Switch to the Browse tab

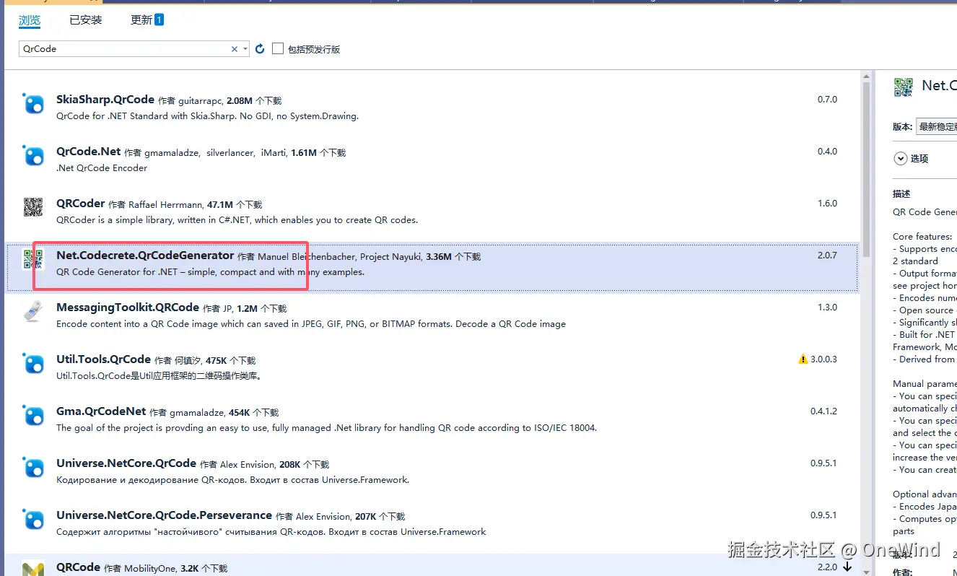(x=30, y=20)
